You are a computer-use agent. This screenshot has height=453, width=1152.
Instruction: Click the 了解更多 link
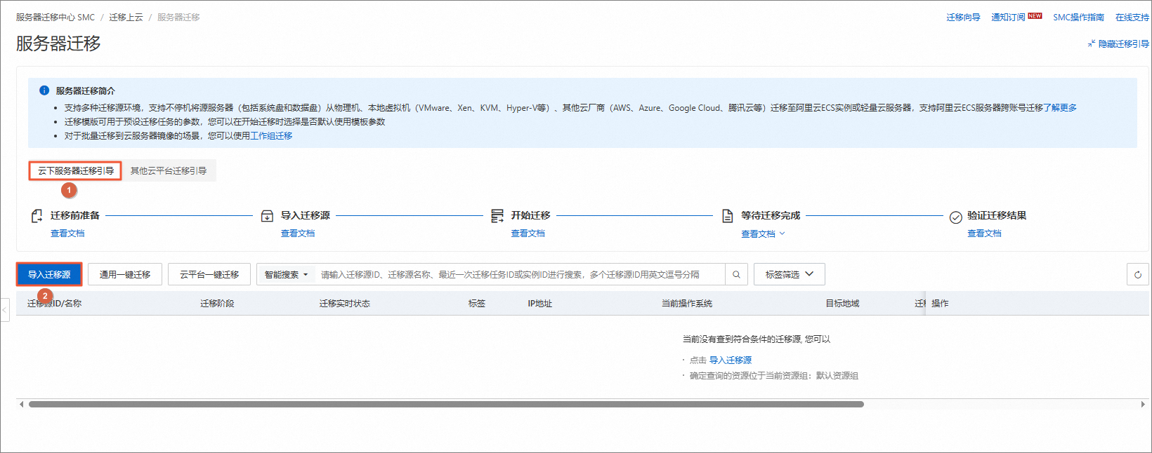(1060, 108)
